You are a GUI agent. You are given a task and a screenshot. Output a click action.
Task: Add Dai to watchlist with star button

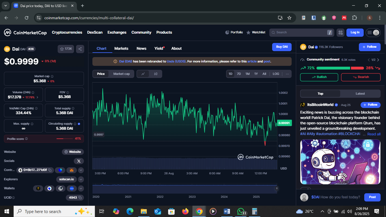66,49
